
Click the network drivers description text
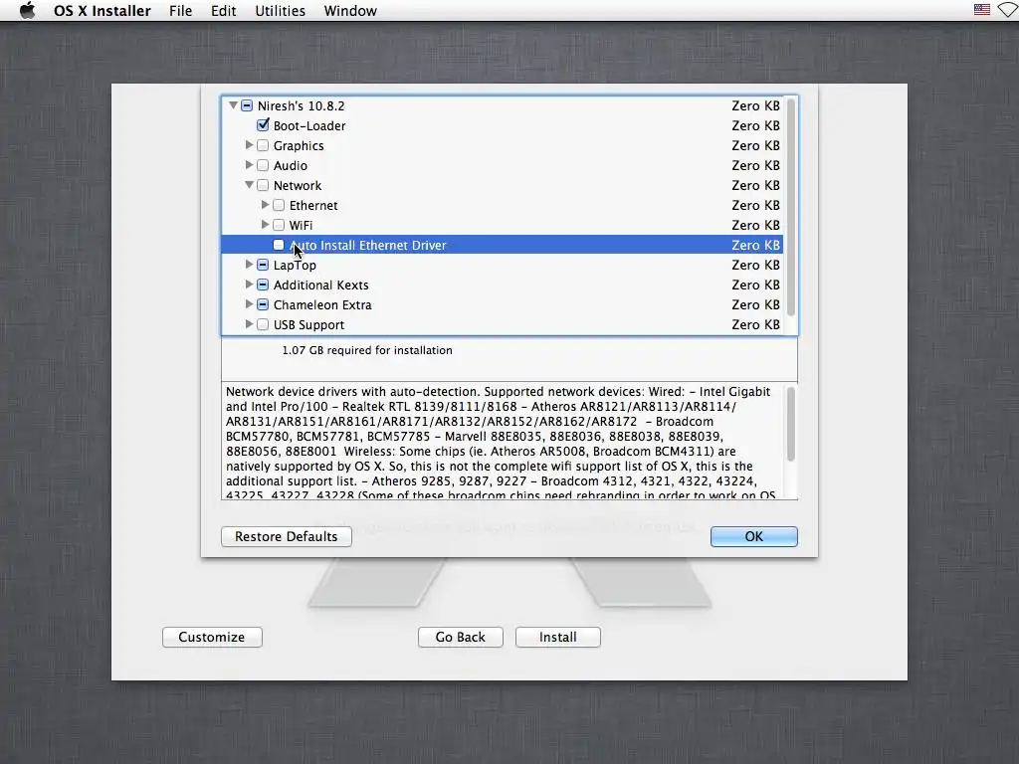coord(502,443)
